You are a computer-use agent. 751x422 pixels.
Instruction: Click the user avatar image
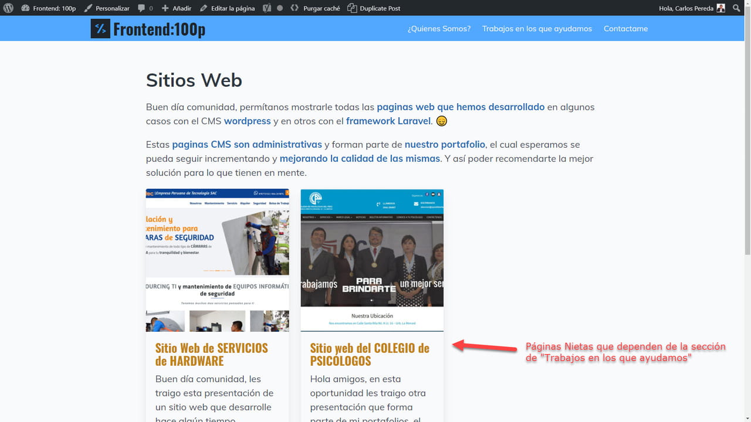pyautogui.click(x=721, y=8)
